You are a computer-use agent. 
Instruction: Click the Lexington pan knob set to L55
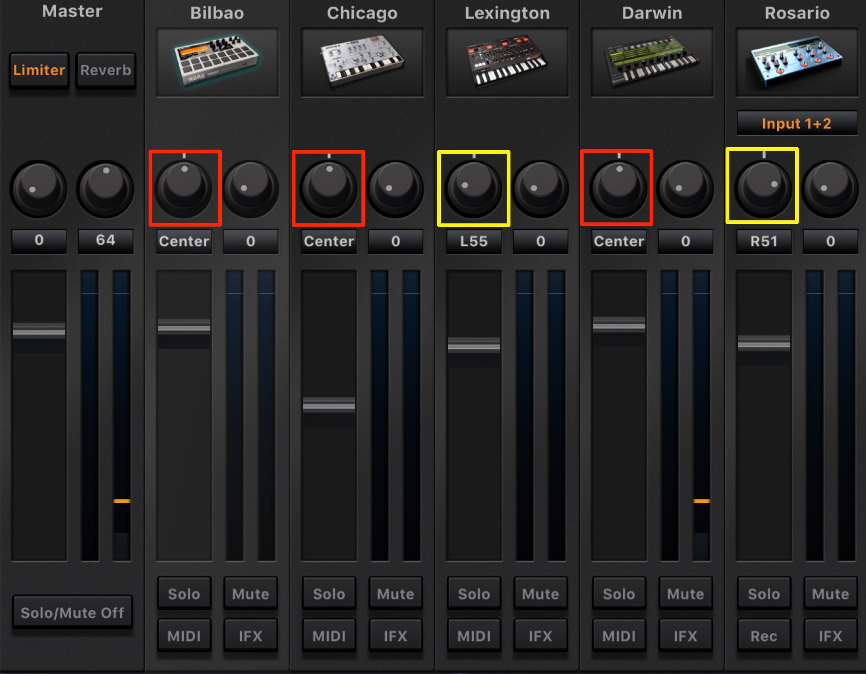[473, 188]
